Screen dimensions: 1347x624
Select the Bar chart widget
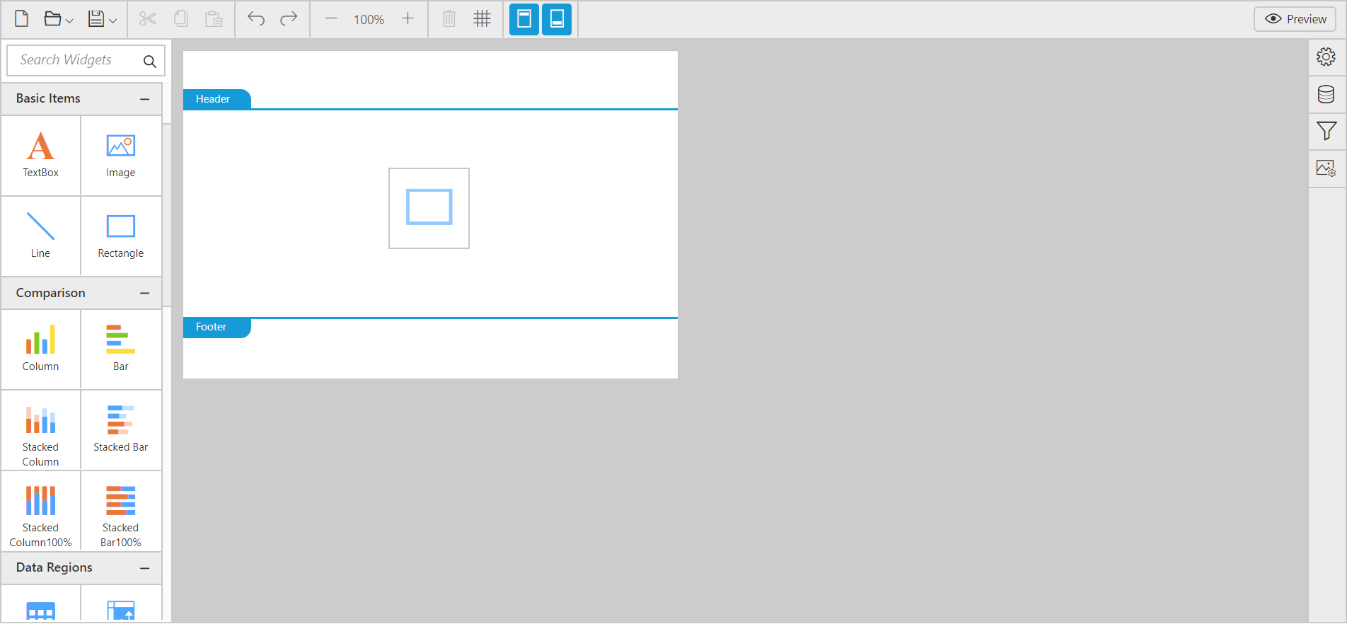[121, 349]
